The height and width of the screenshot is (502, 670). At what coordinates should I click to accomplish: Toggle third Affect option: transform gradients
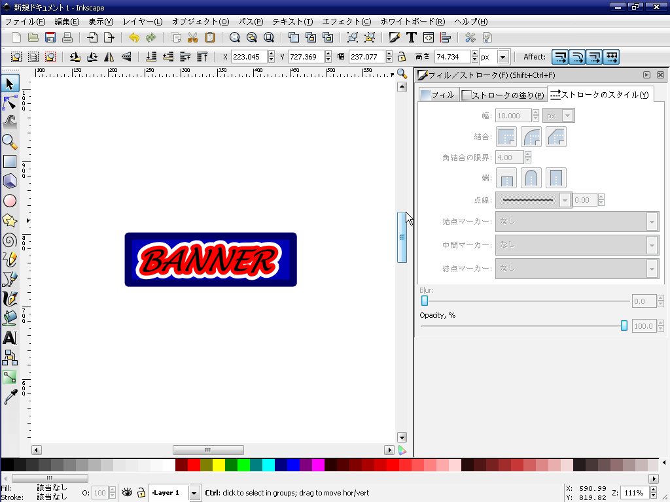click(594, 57)
